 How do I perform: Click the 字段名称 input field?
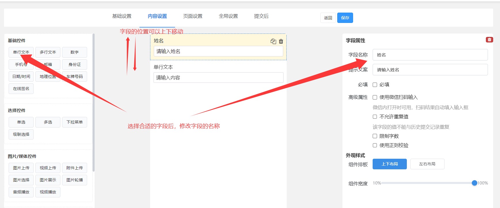tap(430, 55)
